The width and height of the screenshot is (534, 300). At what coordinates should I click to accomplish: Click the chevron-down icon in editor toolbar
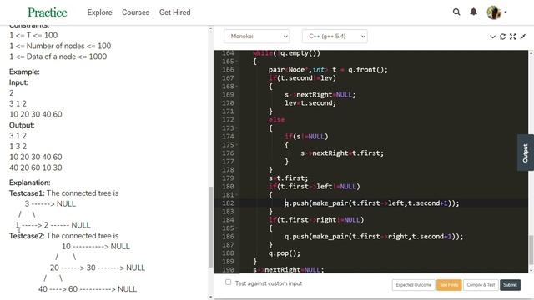(492, 37)
